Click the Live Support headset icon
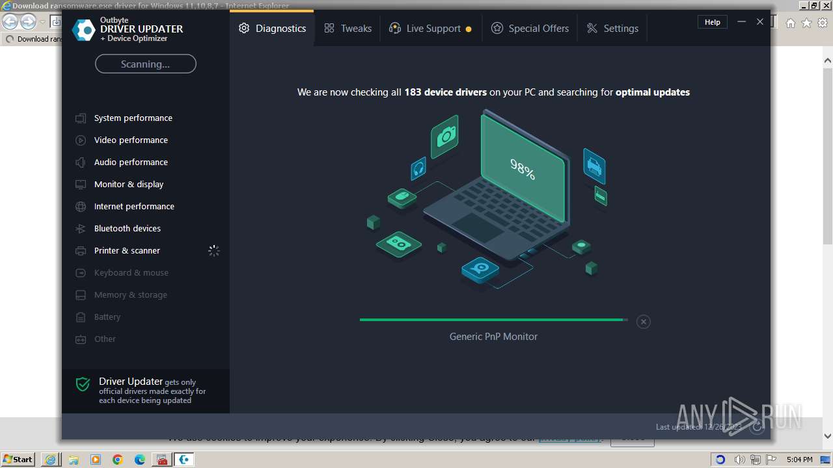 click(394, 29)
